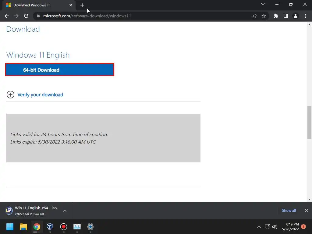Viewport: 312px width, 234px height.
Task: Open a new browser tab
Action: [x=82, y=5]
